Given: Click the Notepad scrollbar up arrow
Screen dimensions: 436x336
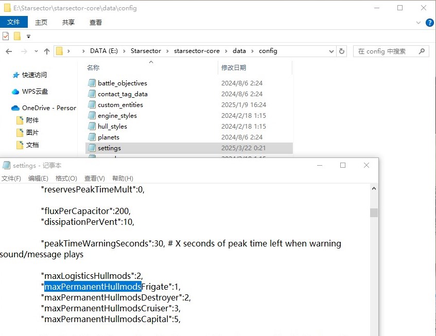Looking at the screenshot, I should pyautogui.click(x=374, y=188).
